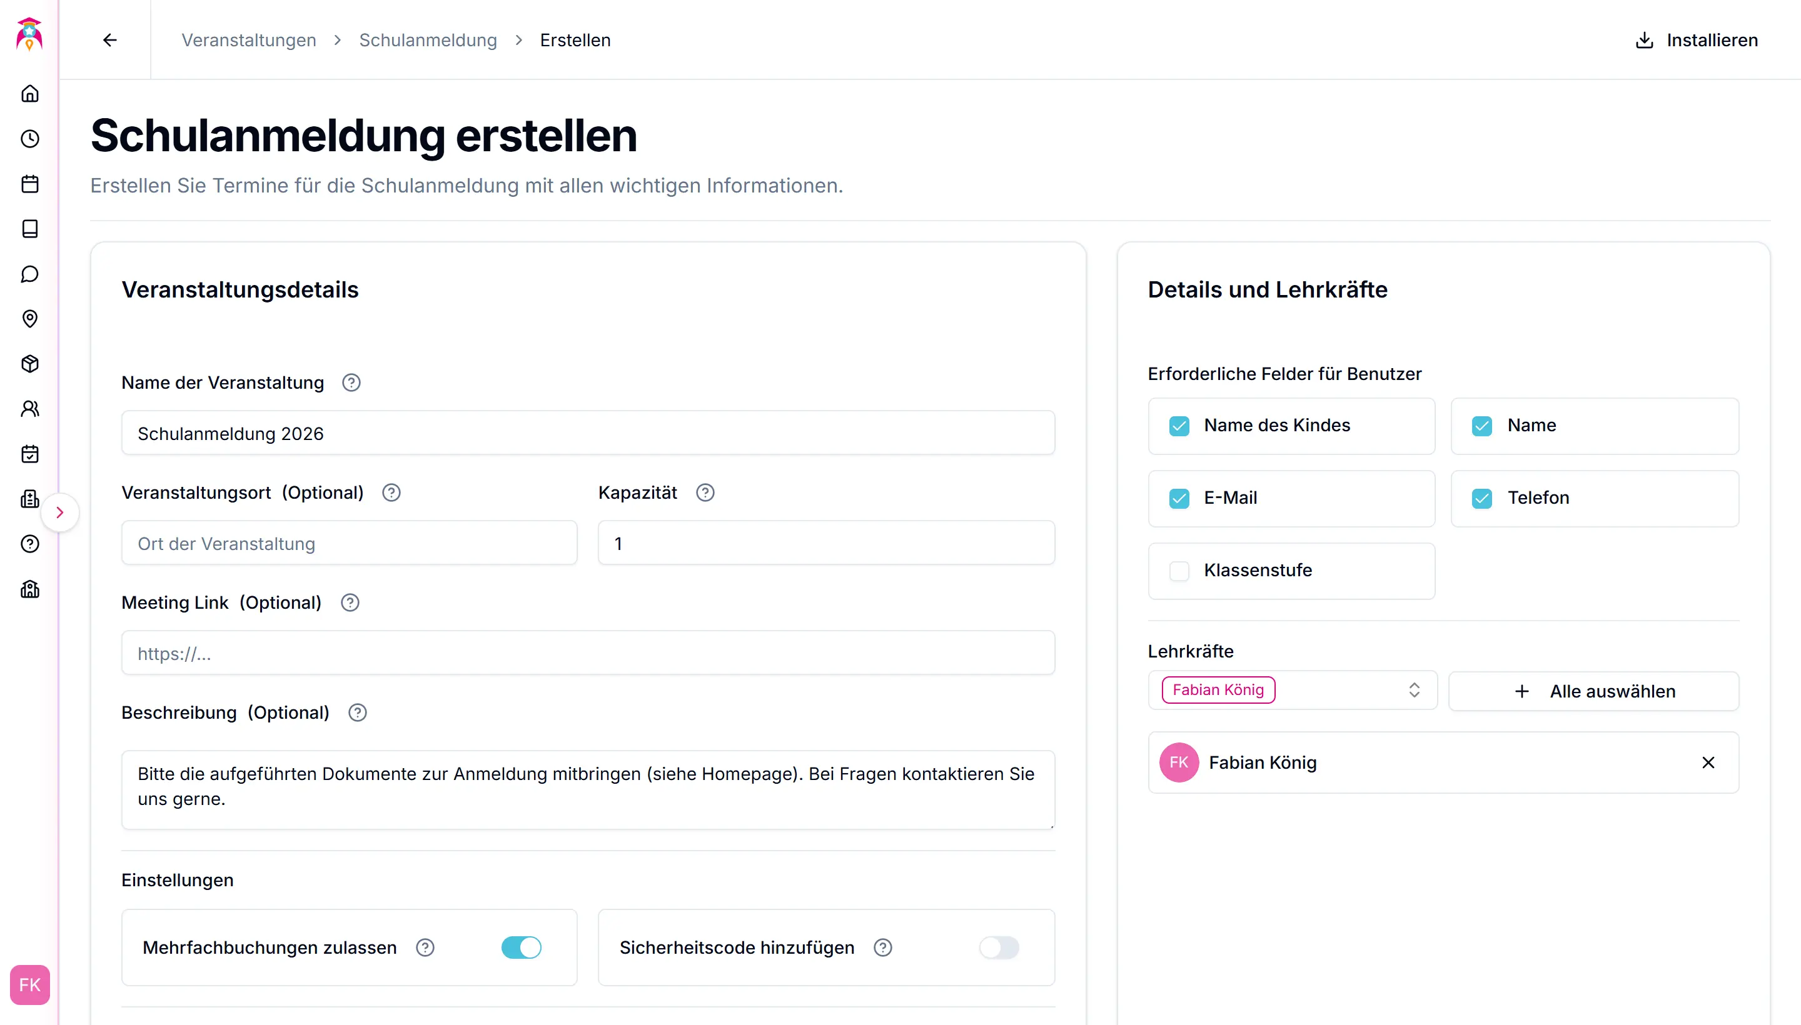Go to Veranstaltungen breadcrumb
The width and height of the screenshot is (1801, 1025).
pos(249,40)
